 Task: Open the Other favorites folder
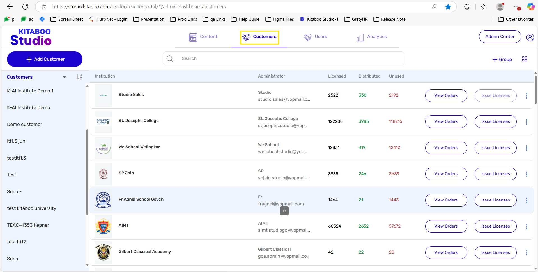[x=516, y=19]
